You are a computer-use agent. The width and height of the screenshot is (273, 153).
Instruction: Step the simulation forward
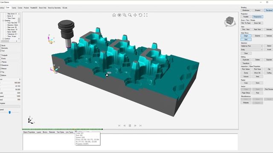(x=135, y=125)
